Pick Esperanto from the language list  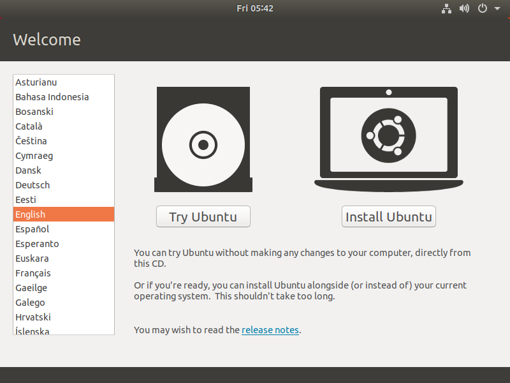click(x=37, y=244)
